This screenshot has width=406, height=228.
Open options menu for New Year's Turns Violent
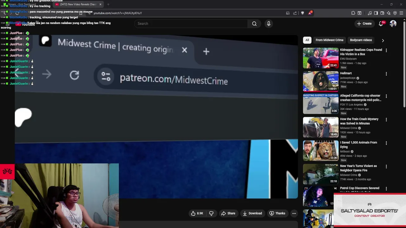pyautogui.click(x=386, y=167)
